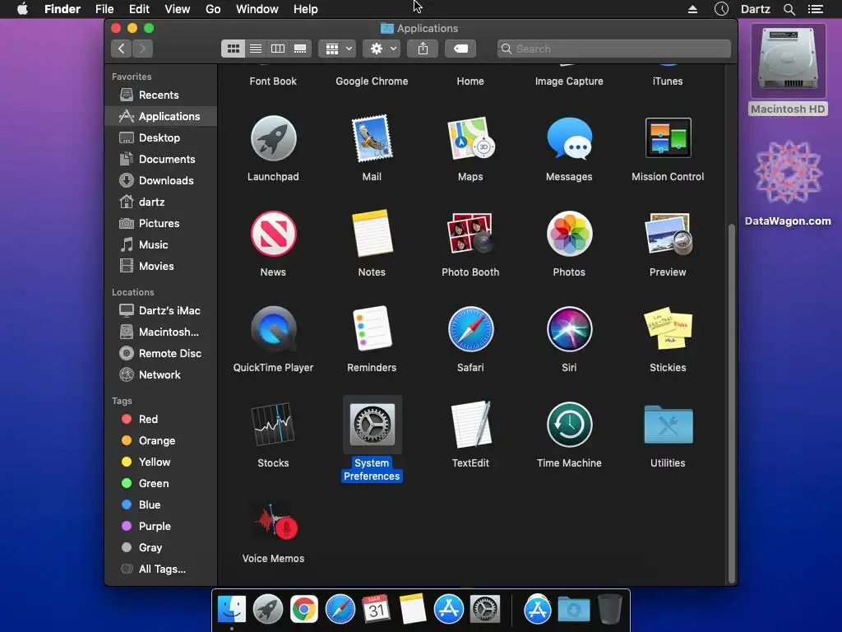Select Downloads in the sidebar
842x632 pixels.
[161, 181]
